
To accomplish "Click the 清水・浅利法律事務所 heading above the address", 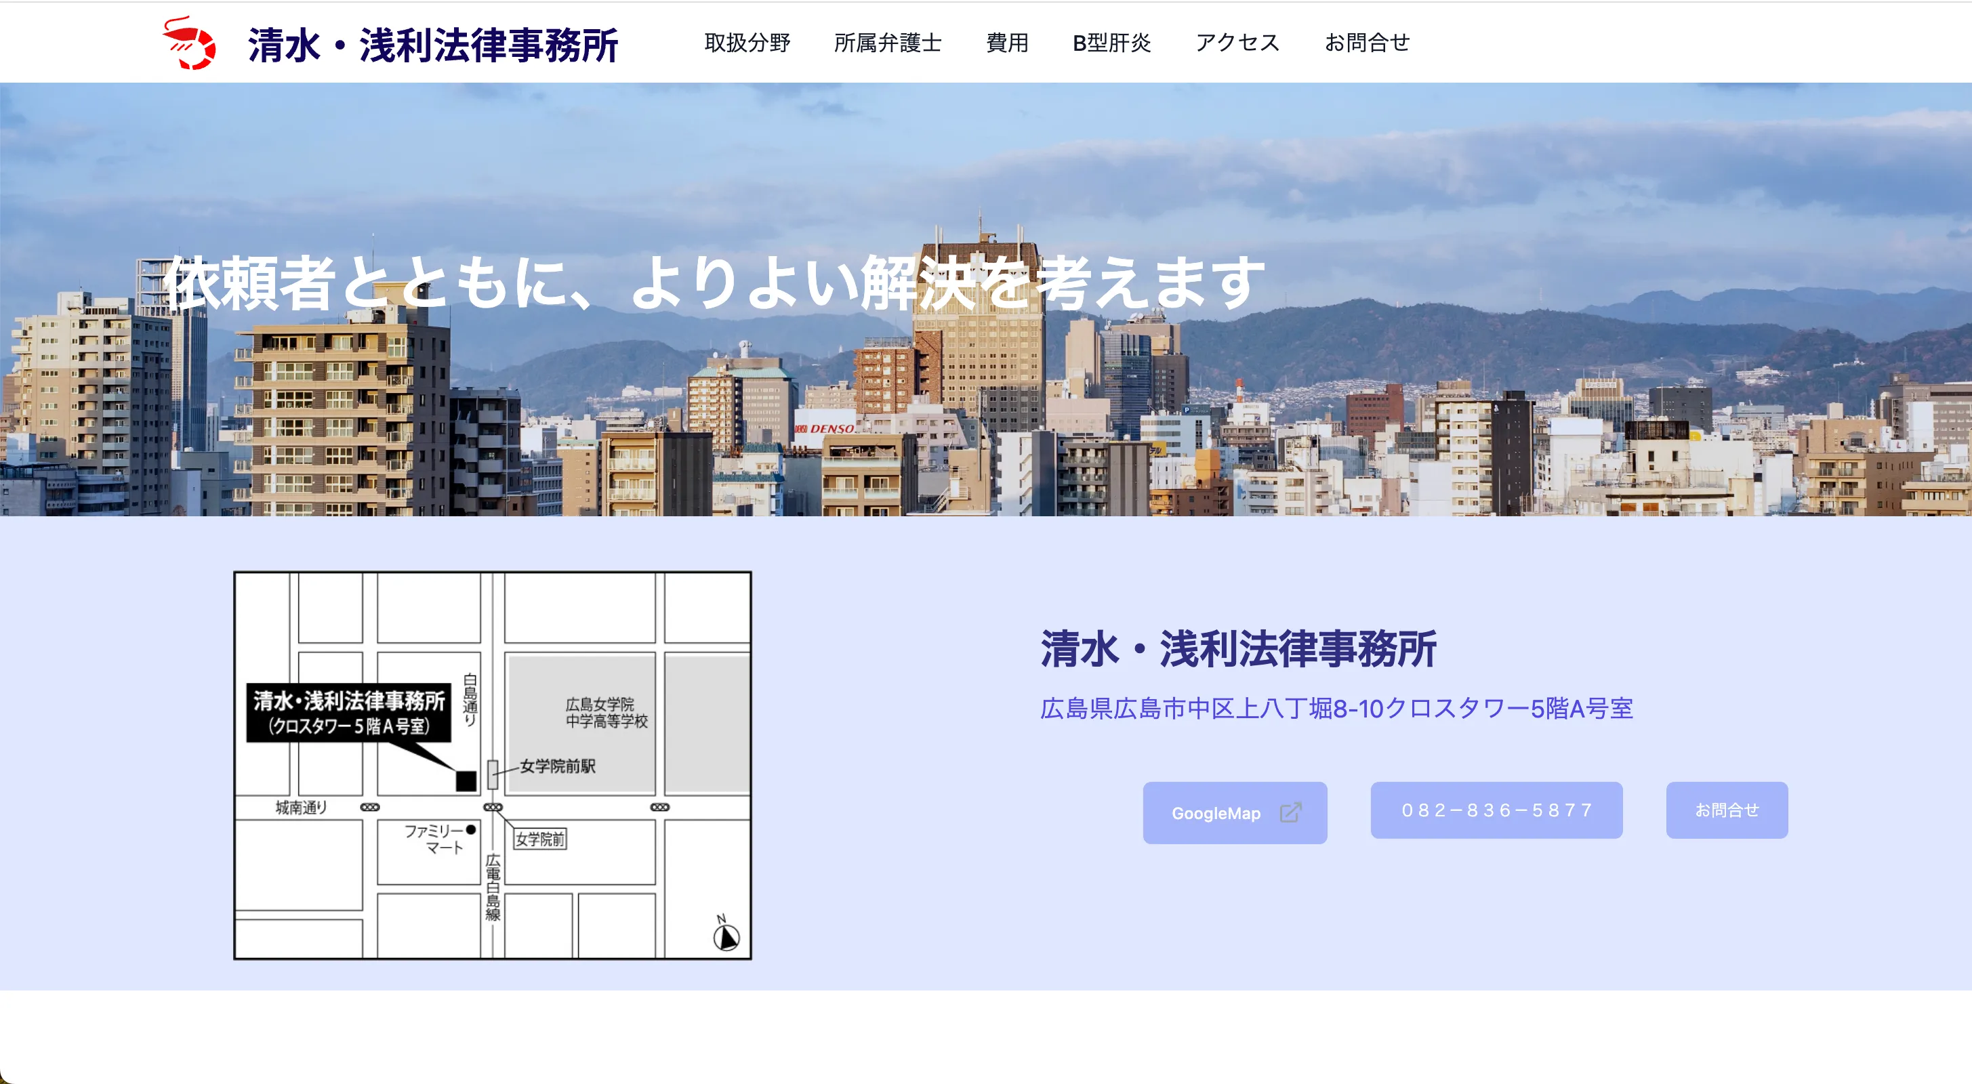I will coord(1238,649).
